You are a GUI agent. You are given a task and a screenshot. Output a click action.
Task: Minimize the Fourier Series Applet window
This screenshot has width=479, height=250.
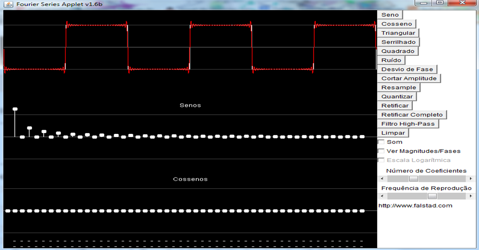423,3
